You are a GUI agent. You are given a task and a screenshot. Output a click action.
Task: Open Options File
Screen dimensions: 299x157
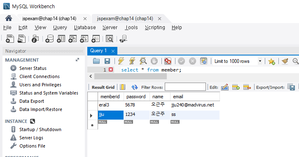click(x=32, y=146)
